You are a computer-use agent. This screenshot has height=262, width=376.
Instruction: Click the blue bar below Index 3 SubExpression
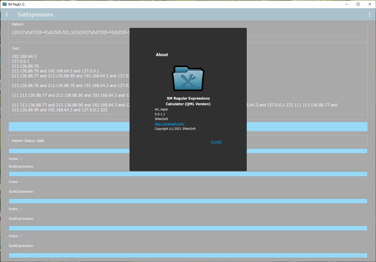[188, 255]
